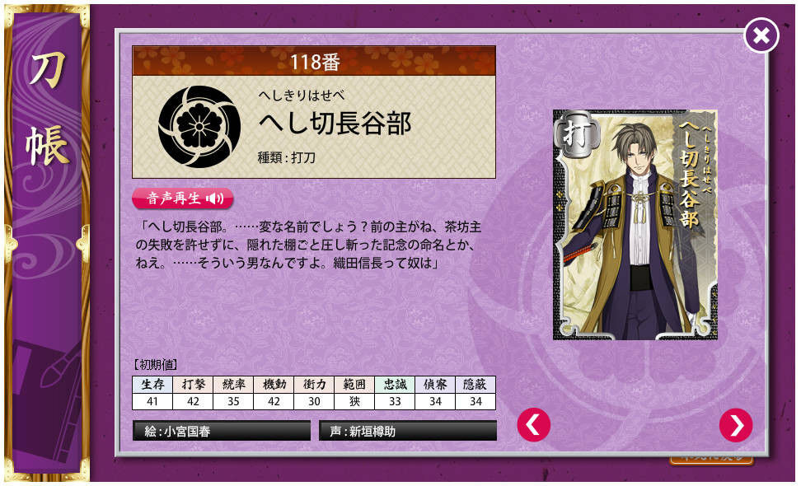The width and height of the screenshot is (801, 486).
Task: Select the 打撃 stat column
Action: pos(193,393)
